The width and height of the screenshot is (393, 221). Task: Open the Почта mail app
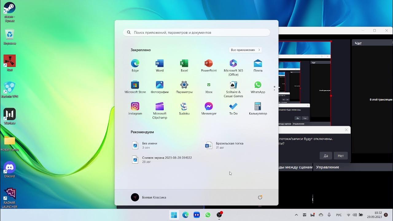tap(258, 66)
